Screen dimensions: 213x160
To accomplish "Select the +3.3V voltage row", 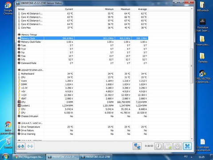I will [83, 88].
